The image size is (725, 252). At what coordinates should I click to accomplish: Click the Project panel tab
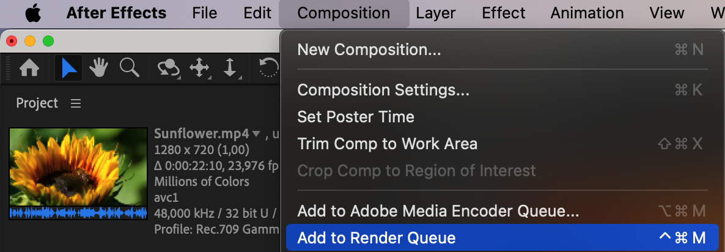37,103
